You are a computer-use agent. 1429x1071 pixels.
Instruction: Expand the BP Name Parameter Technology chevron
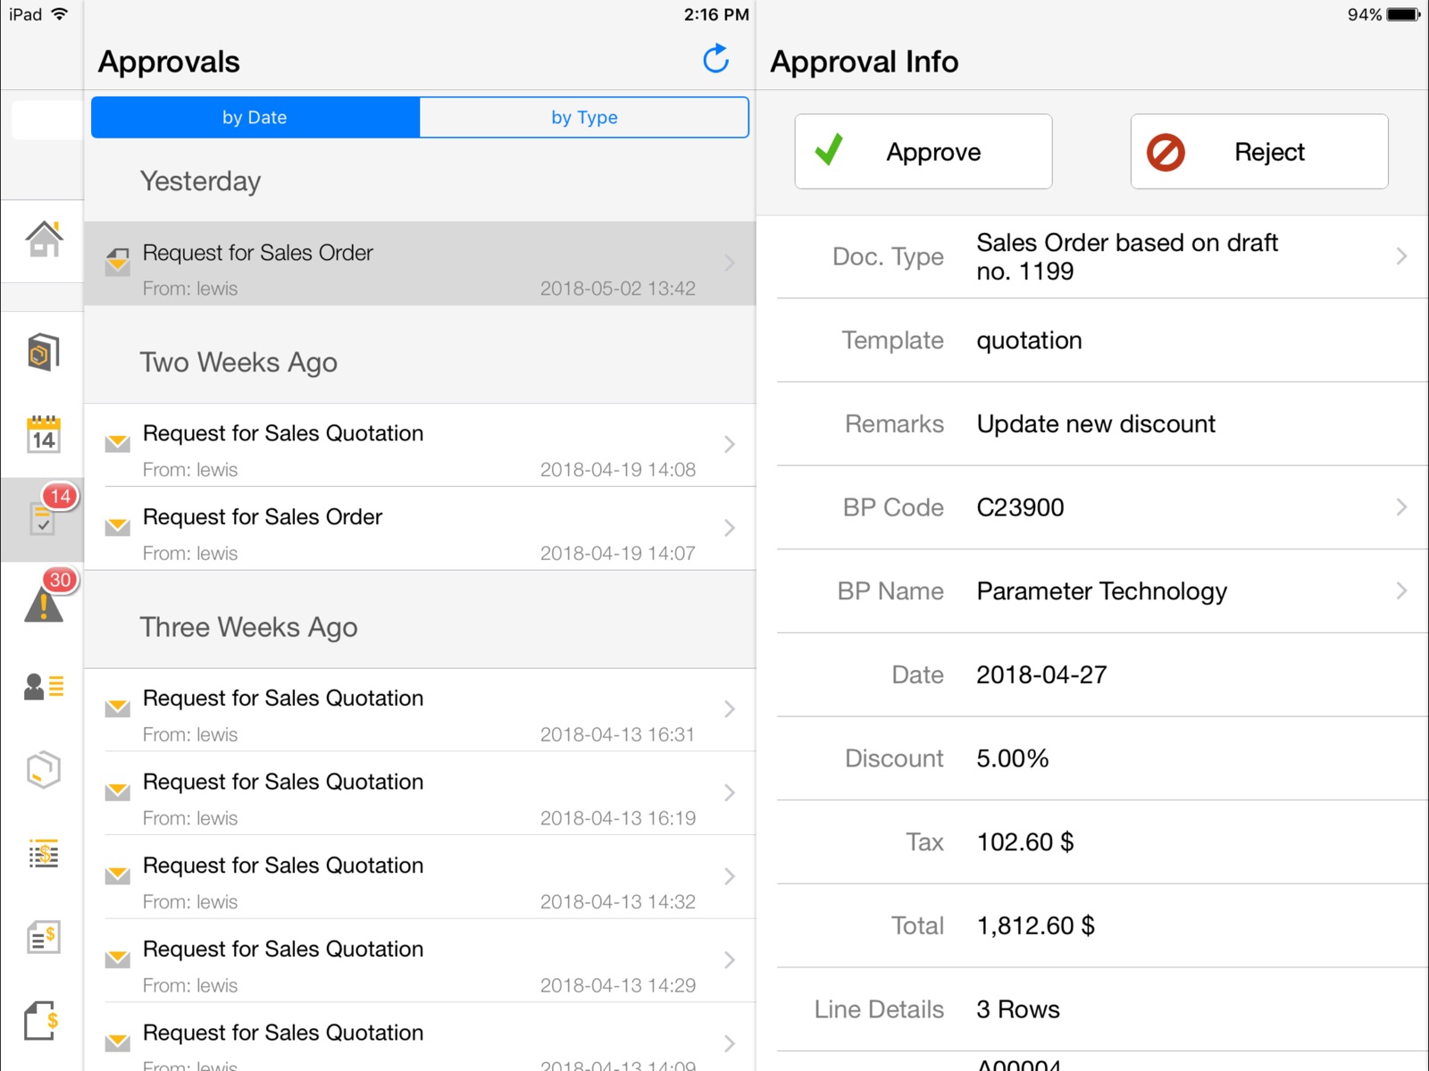[1401, 590]
